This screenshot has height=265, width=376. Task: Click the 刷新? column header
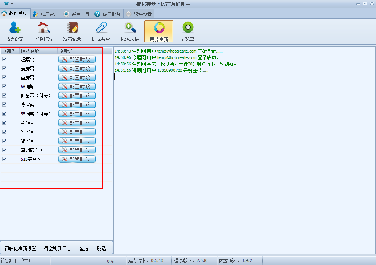[10, 51]
